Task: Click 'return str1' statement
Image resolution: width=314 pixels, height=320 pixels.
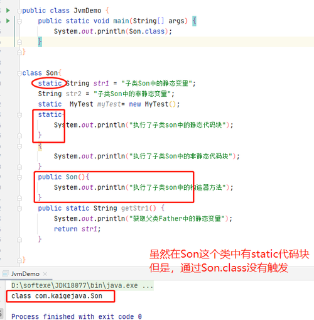Action: point(77,229)
